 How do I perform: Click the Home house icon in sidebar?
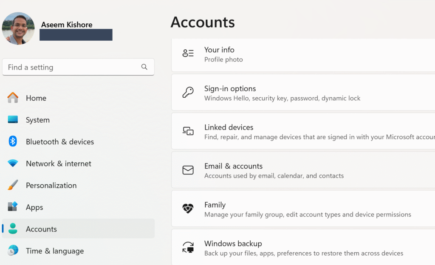(x=13, y=98)
